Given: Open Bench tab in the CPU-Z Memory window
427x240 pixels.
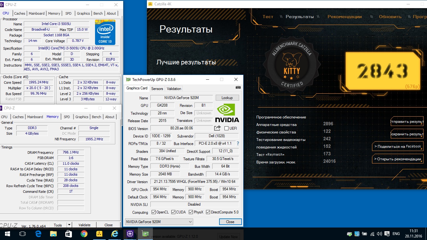Looking at the screenshot, I should tap(97, 117).
